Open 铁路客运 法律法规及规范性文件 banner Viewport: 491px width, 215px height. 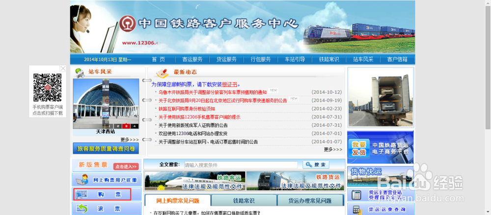point(195,181)
